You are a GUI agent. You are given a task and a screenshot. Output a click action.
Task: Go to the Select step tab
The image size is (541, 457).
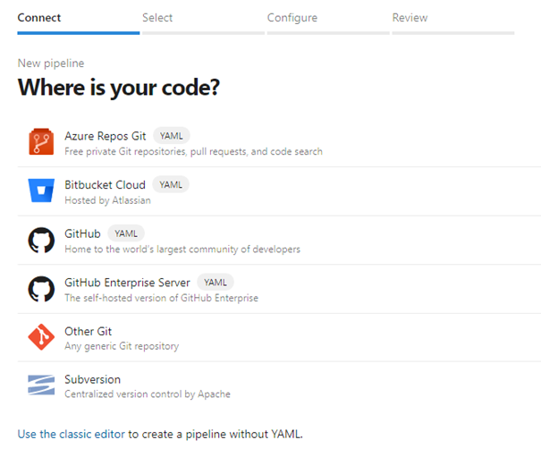(x=203, y=22)
